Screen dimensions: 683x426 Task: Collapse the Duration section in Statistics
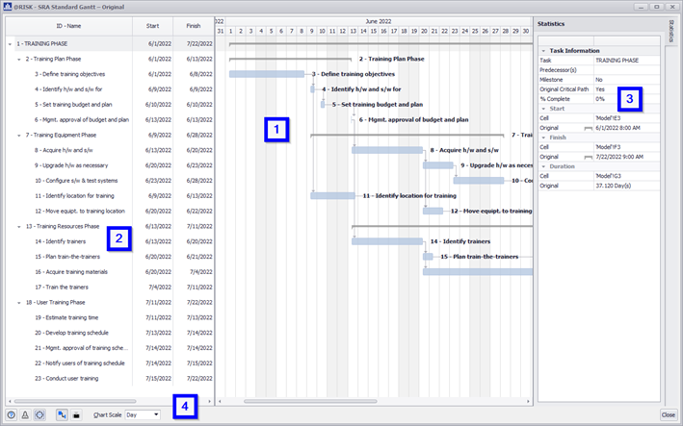pyautogui.click(x=543, y=166)
